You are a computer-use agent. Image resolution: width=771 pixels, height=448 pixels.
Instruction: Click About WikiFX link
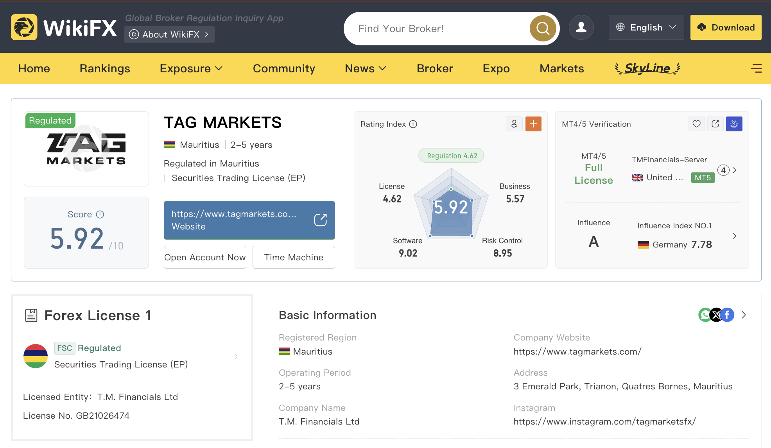169,34
